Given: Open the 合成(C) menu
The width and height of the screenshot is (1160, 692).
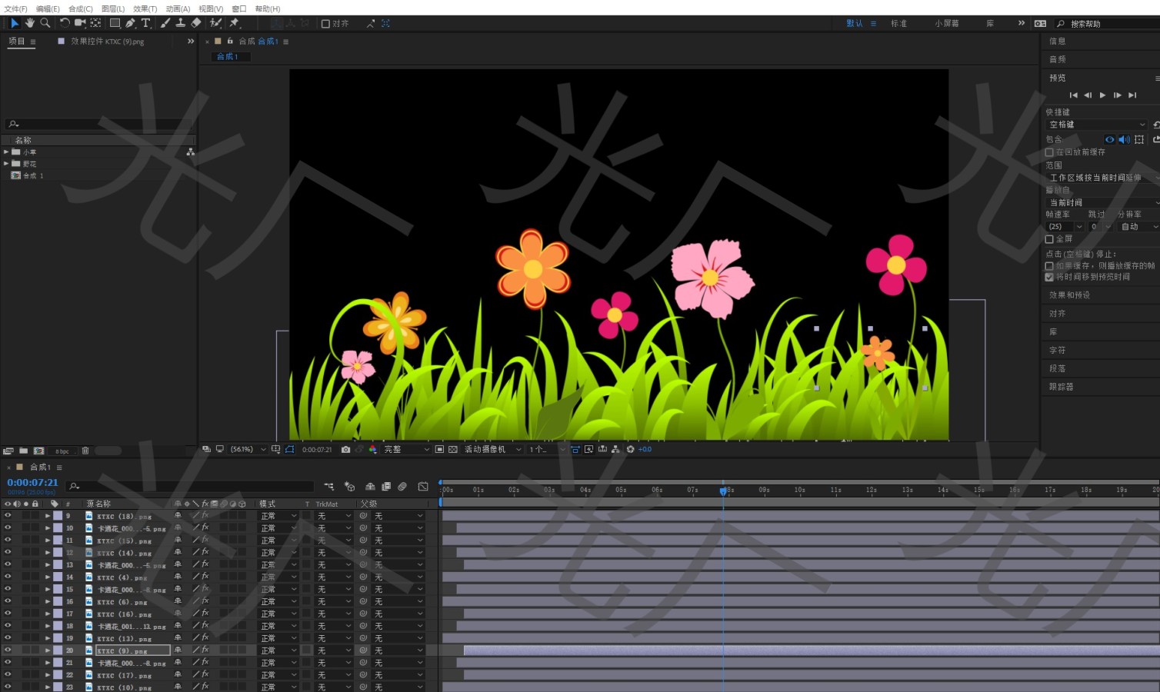Looking at the screenshot, I should [81, 8].
